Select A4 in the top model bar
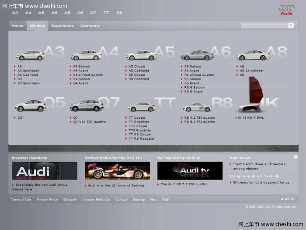Viewport: 306px width, 230px height. (28, 13)
